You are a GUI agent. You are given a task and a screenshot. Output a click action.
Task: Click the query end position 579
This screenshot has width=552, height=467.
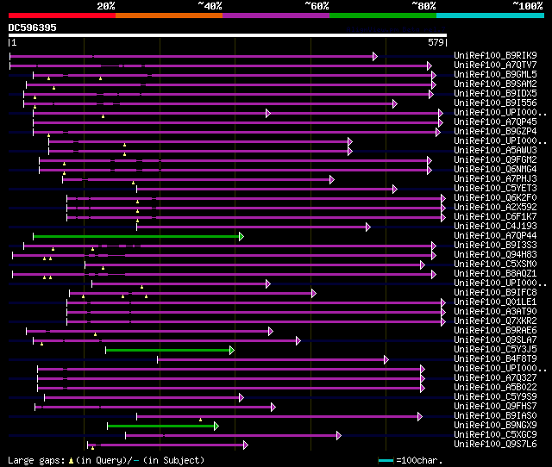tap(436, 42)
